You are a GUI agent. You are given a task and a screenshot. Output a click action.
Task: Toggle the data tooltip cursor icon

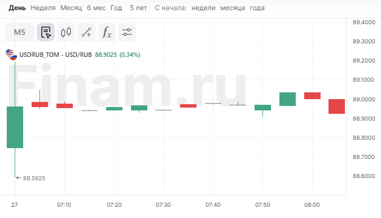(x=46, y=32)
